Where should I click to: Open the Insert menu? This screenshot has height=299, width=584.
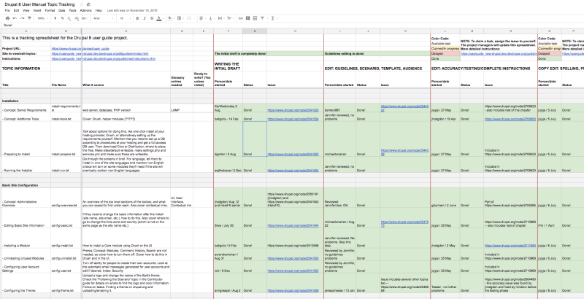click(37, 10)
